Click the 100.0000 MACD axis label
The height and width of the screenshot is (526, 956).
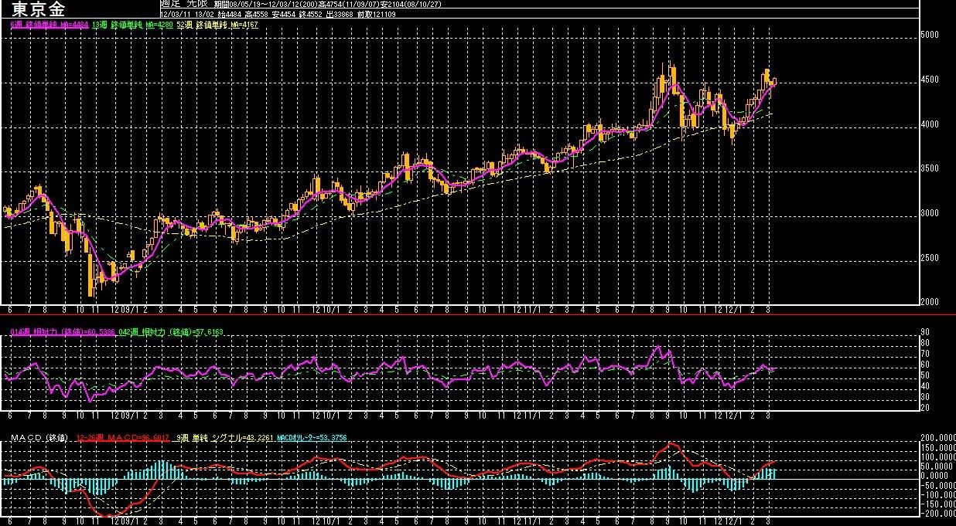938,457
